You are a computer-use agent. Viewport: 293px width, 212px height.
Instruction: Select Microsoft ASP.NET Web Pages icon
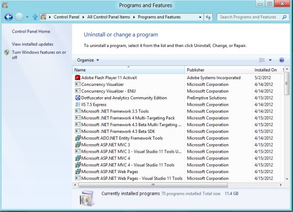click(78, 172)
